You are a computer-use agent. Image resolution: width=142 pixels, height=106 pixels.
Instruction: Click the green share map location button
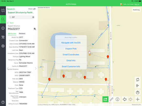point(105,99)
